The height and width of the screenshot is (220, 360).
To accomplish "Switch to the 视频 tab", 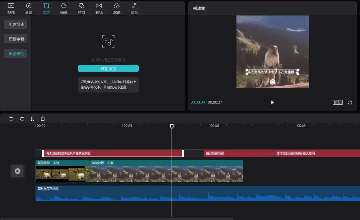I will coord(11,8).
